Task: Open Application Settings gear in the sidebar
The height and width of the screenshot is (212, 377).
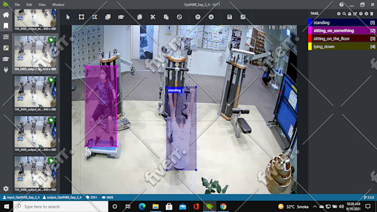Action: pyautogui.click(x=6, y=189)
